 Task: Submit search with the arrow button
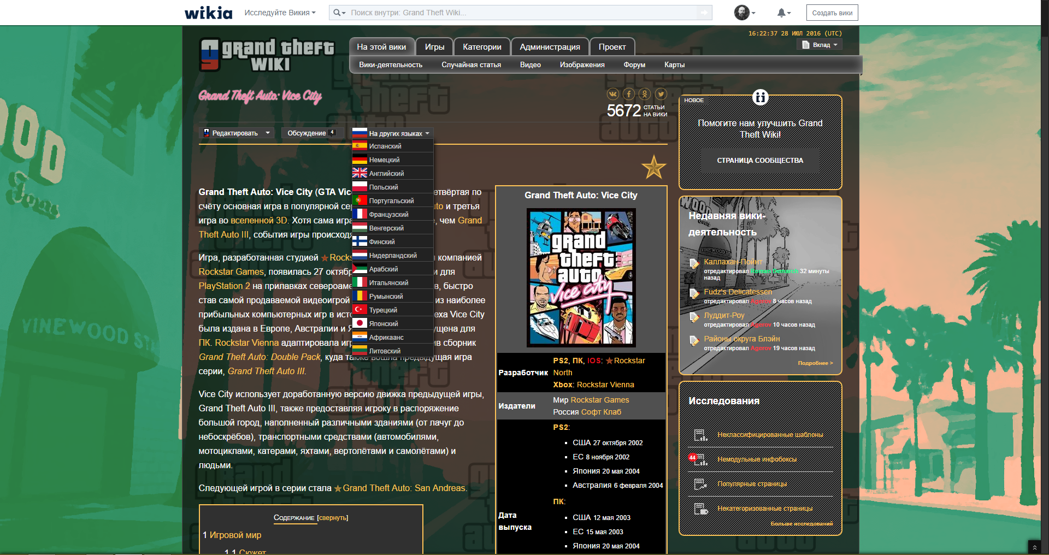(704, 13)
